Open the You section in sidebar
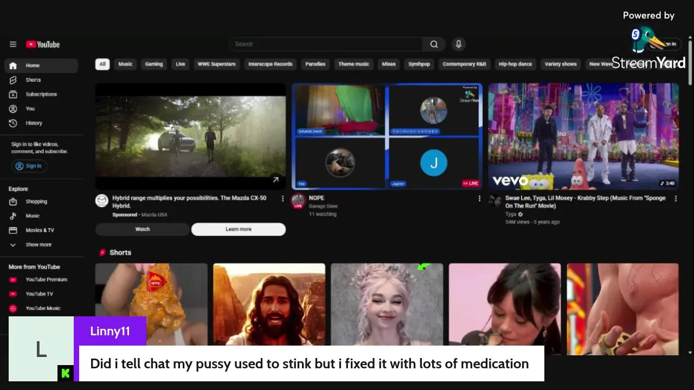 [41, 108]
